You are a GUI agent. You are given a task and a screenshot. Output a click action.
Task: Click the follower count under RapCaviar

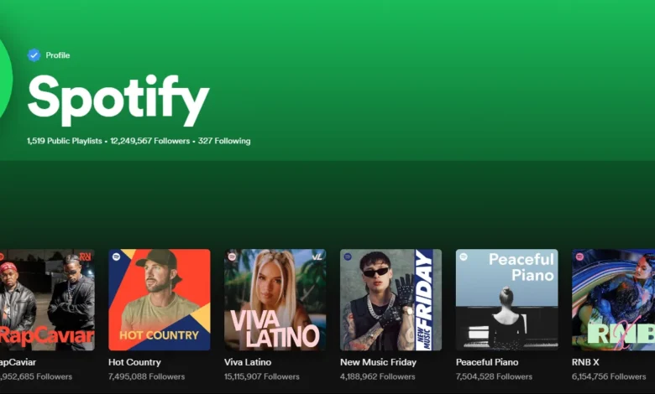pyautogui.click(x=36, y=376)
